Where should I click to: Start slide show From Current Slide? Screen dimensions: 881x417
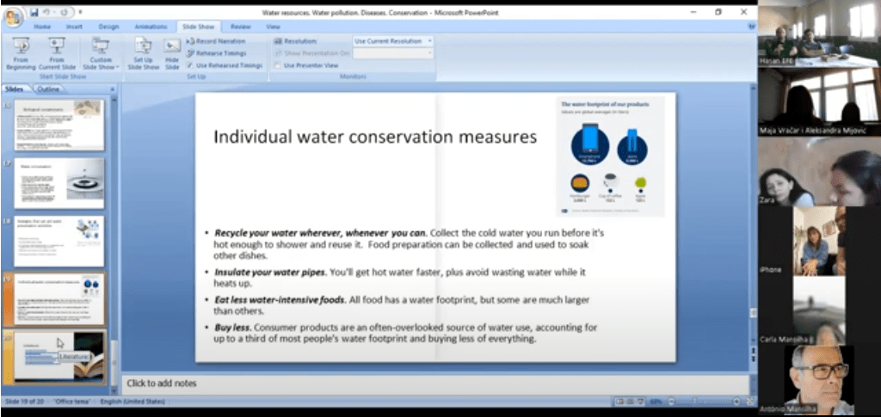(57, 53)
